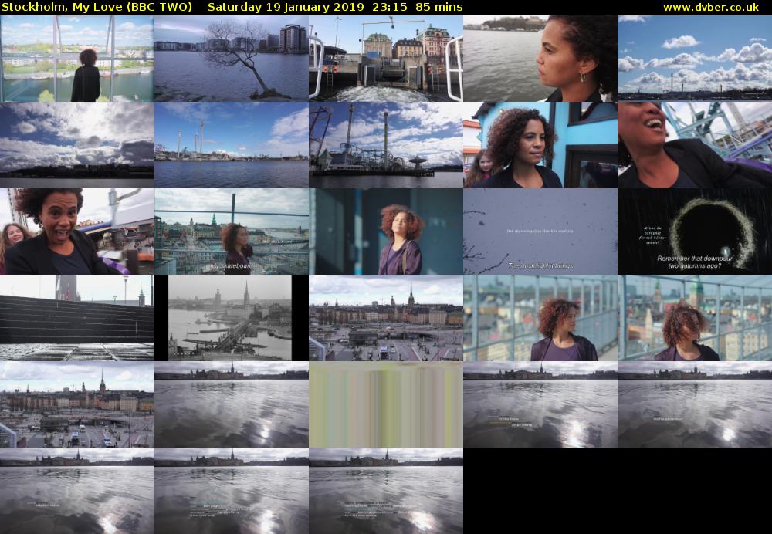Viewport: 772px width, 534px height.
Task: Open frame of woman beside blue building
Action: 540,145
